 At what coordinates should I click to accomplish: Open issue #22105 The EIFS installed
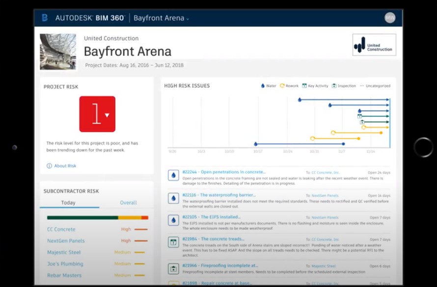[211, 217]
